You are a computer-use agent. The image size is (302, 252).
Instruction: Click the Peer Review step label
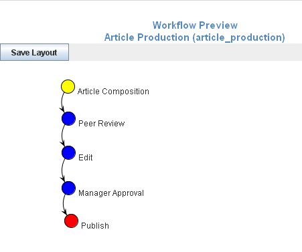(x=102, y=123)
